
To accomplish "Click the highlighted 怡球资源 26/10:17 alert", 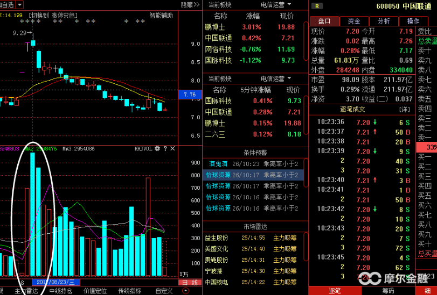I will [x=253, y=175].
